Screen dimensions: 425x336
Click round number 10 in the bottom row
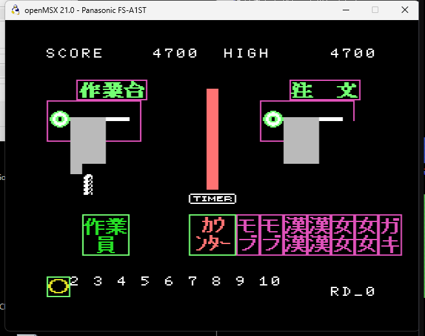[x=270, y=281]
